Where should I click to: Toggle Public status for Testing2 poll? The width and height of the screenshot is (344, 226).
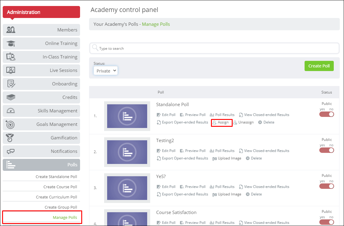click(327, 150)
